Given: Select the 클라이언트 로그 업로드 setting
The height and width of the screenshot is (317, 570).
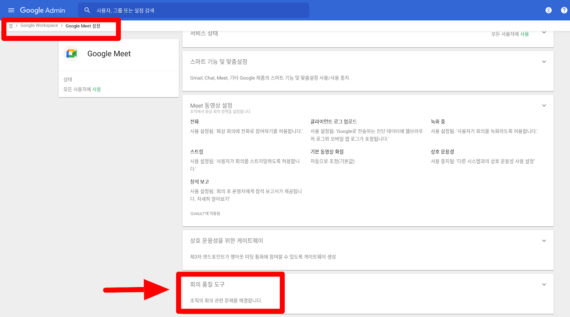Looking at the screenshot, I should click(x=333, y=122).
